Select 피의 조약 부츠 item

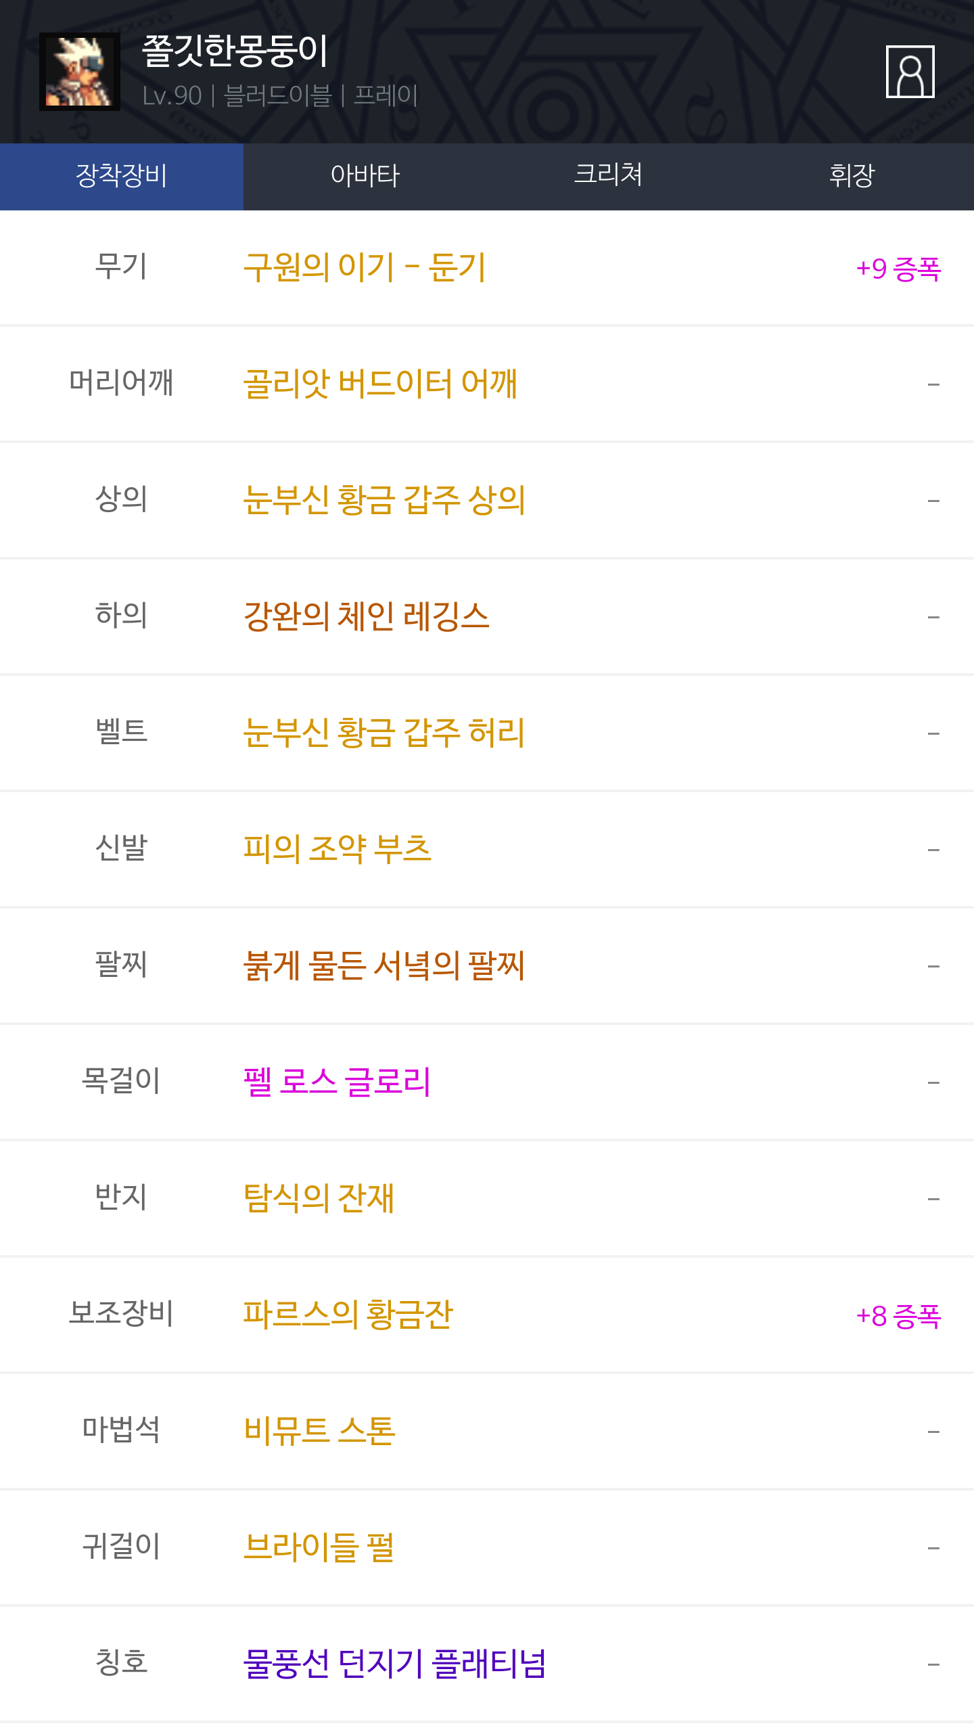(337, 849)
